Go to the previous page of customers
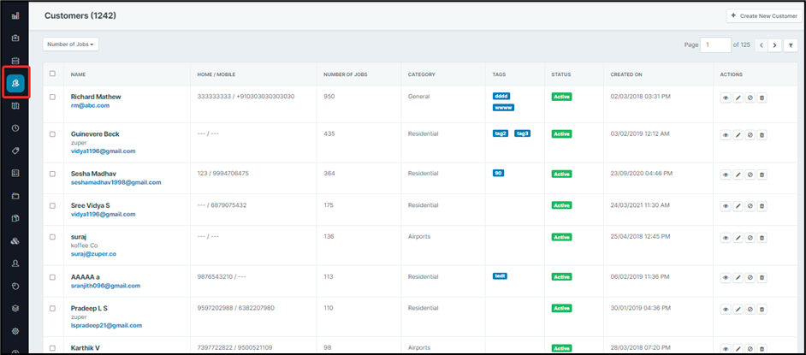The height and width of the screenshot is (355, 806). click(x=761, y=44)
